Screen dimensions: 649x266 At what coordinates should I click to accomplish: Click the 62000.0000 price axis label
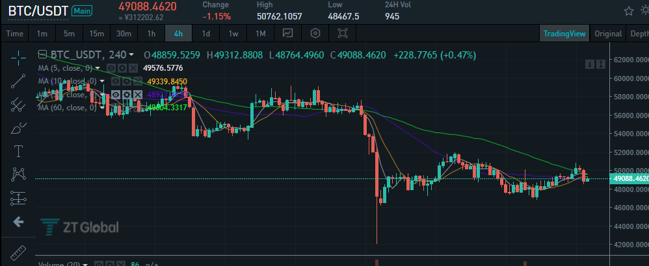tap(631, 60)
